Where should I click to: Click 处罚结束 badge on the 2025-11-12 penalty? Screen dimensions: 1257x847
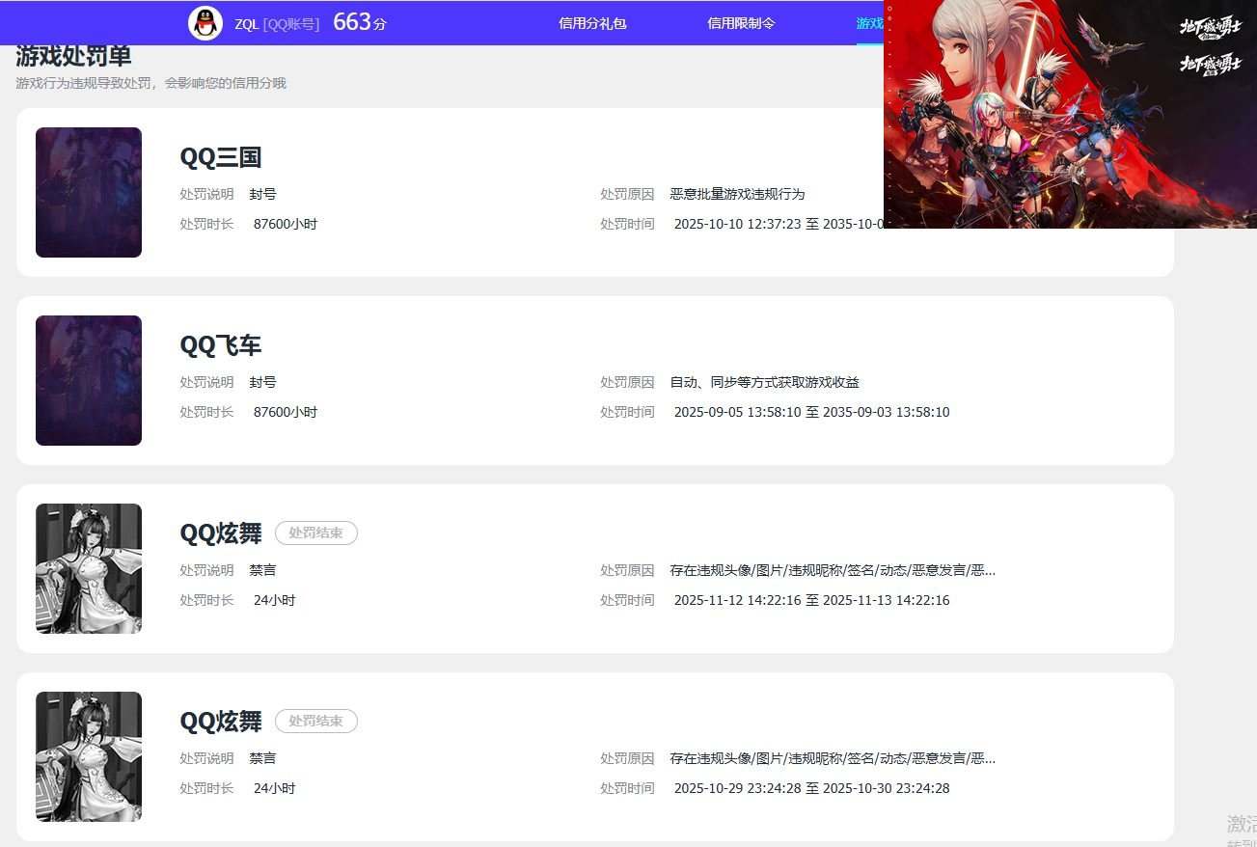(x=316, y=533)
